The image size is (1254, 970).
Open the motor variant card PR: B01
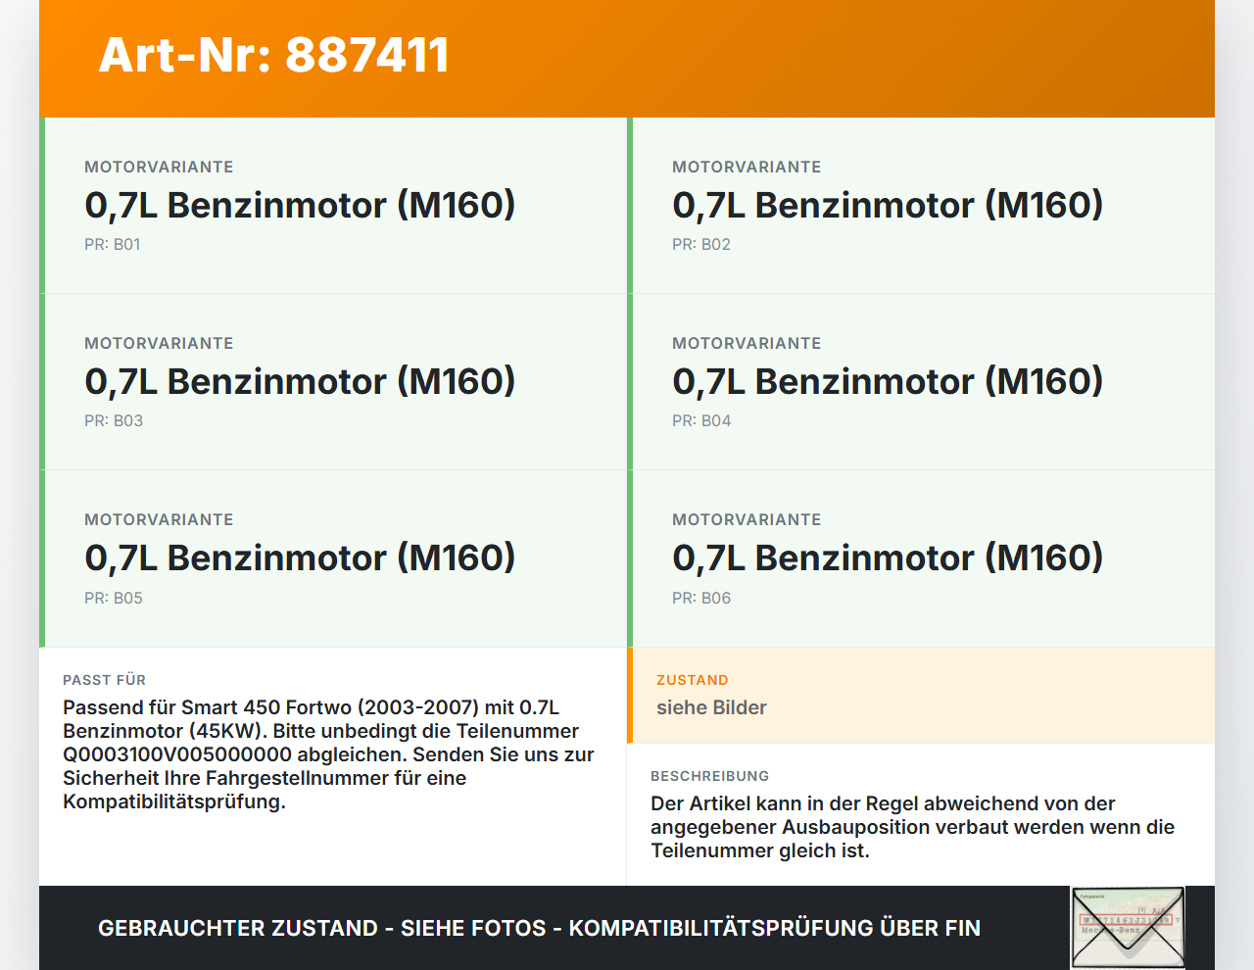coord(333,206)
